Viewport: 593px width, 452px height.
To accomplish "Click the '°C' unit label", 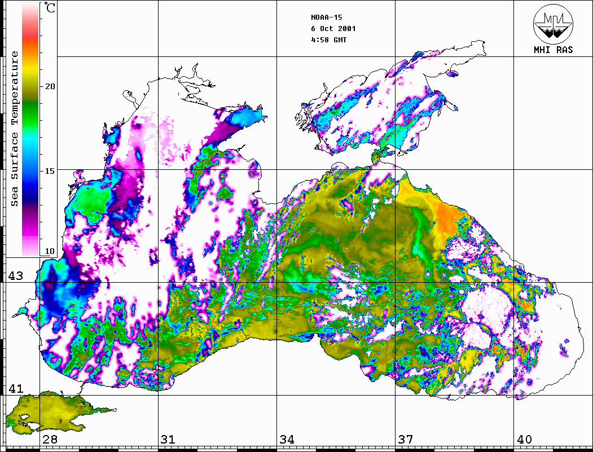I will point(49,7).
